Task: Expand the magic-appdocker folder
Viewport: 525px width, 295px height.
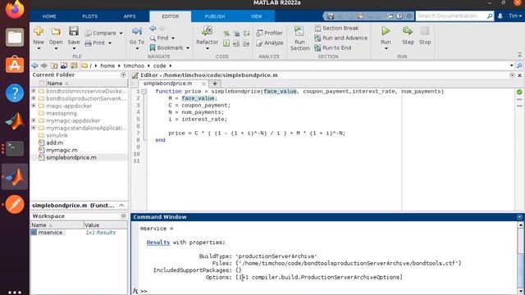Action: coord(34,106)
